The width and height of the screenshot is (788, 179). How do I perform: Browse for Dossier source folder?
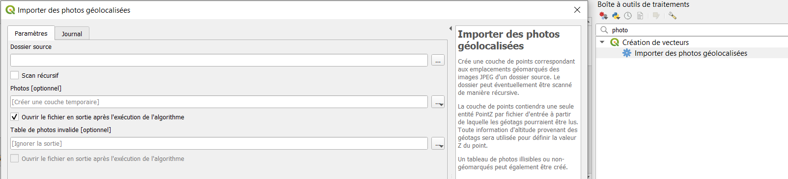click(438, 60)
